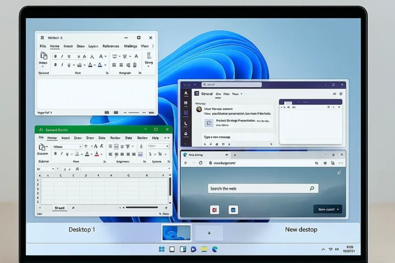Open the highlighter dropdown arrow in Word

tap(85, 65)
